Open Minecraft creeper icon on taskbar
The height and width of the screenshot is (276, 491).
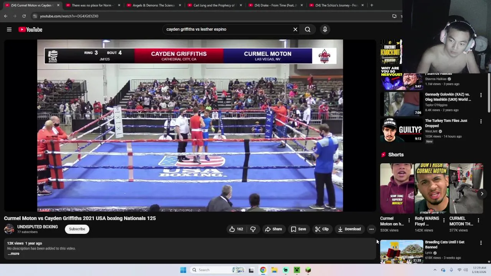click(x=297, y=270)
